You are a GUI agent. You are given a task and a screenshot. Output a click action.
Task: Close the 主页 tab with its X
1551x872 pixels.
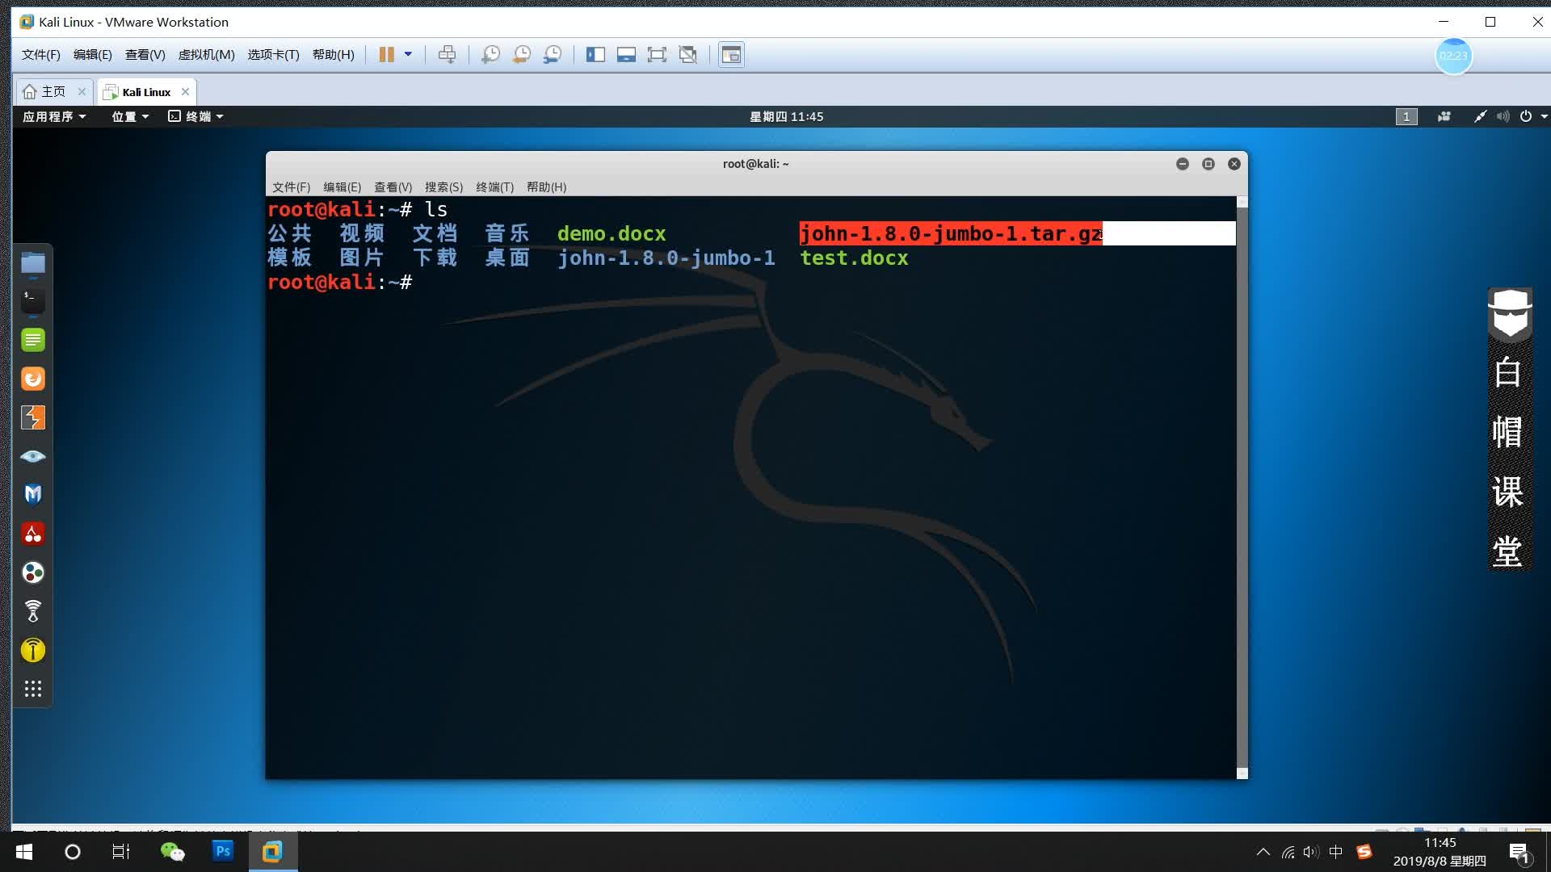pos(82,91)
